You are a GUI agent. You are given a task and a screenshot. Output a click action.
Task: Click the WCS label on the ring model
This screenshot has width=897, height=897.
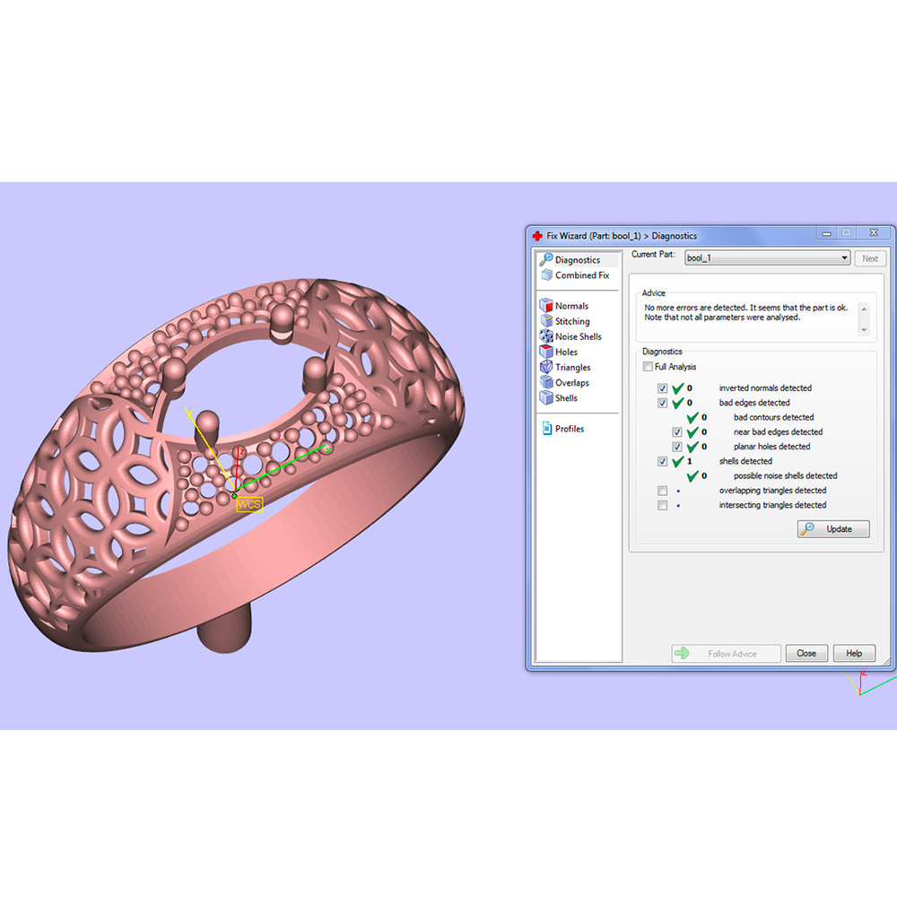point(248,504)
